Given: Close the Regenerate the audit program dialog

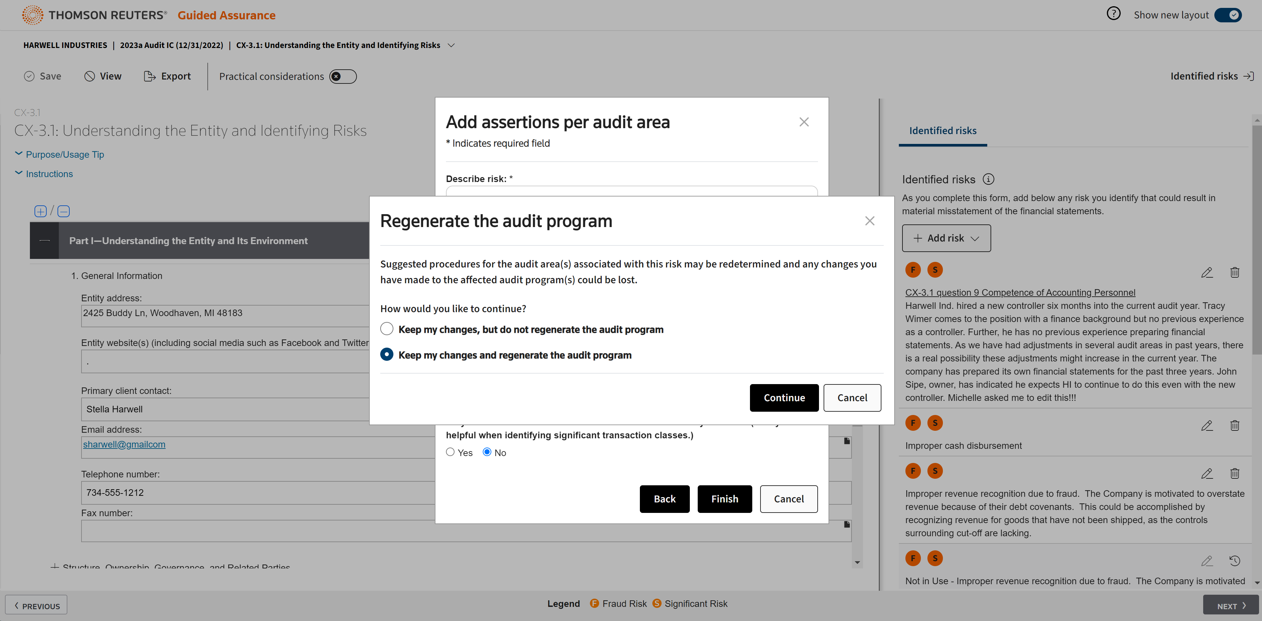Looking at the screenshot, I should pyautogui.click(x=869, y=221).
